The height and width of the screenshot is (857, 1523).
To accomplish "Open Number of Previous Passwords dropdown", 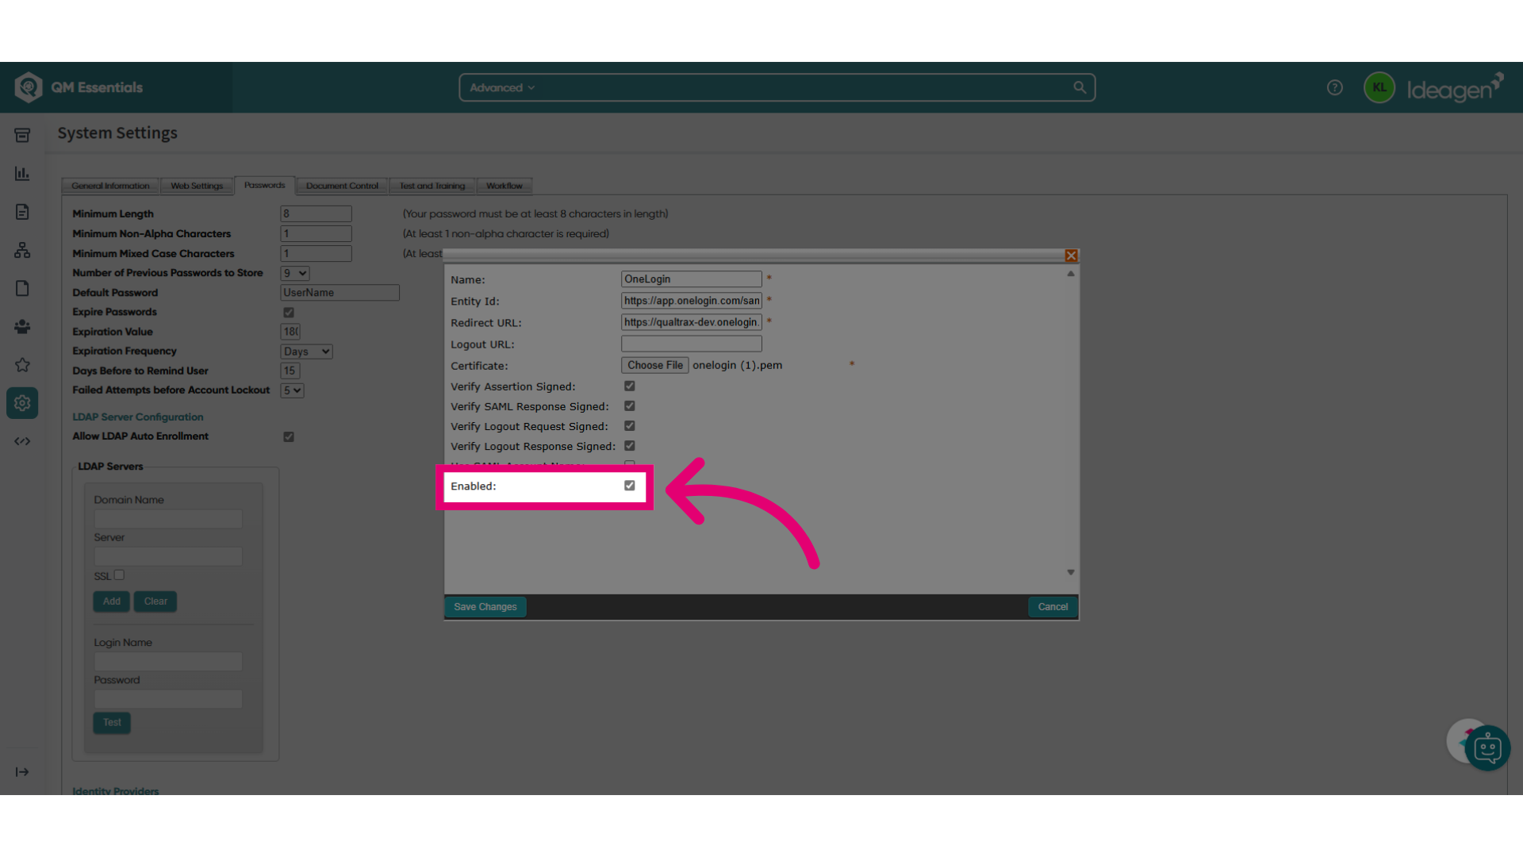I will pos(295,273).
